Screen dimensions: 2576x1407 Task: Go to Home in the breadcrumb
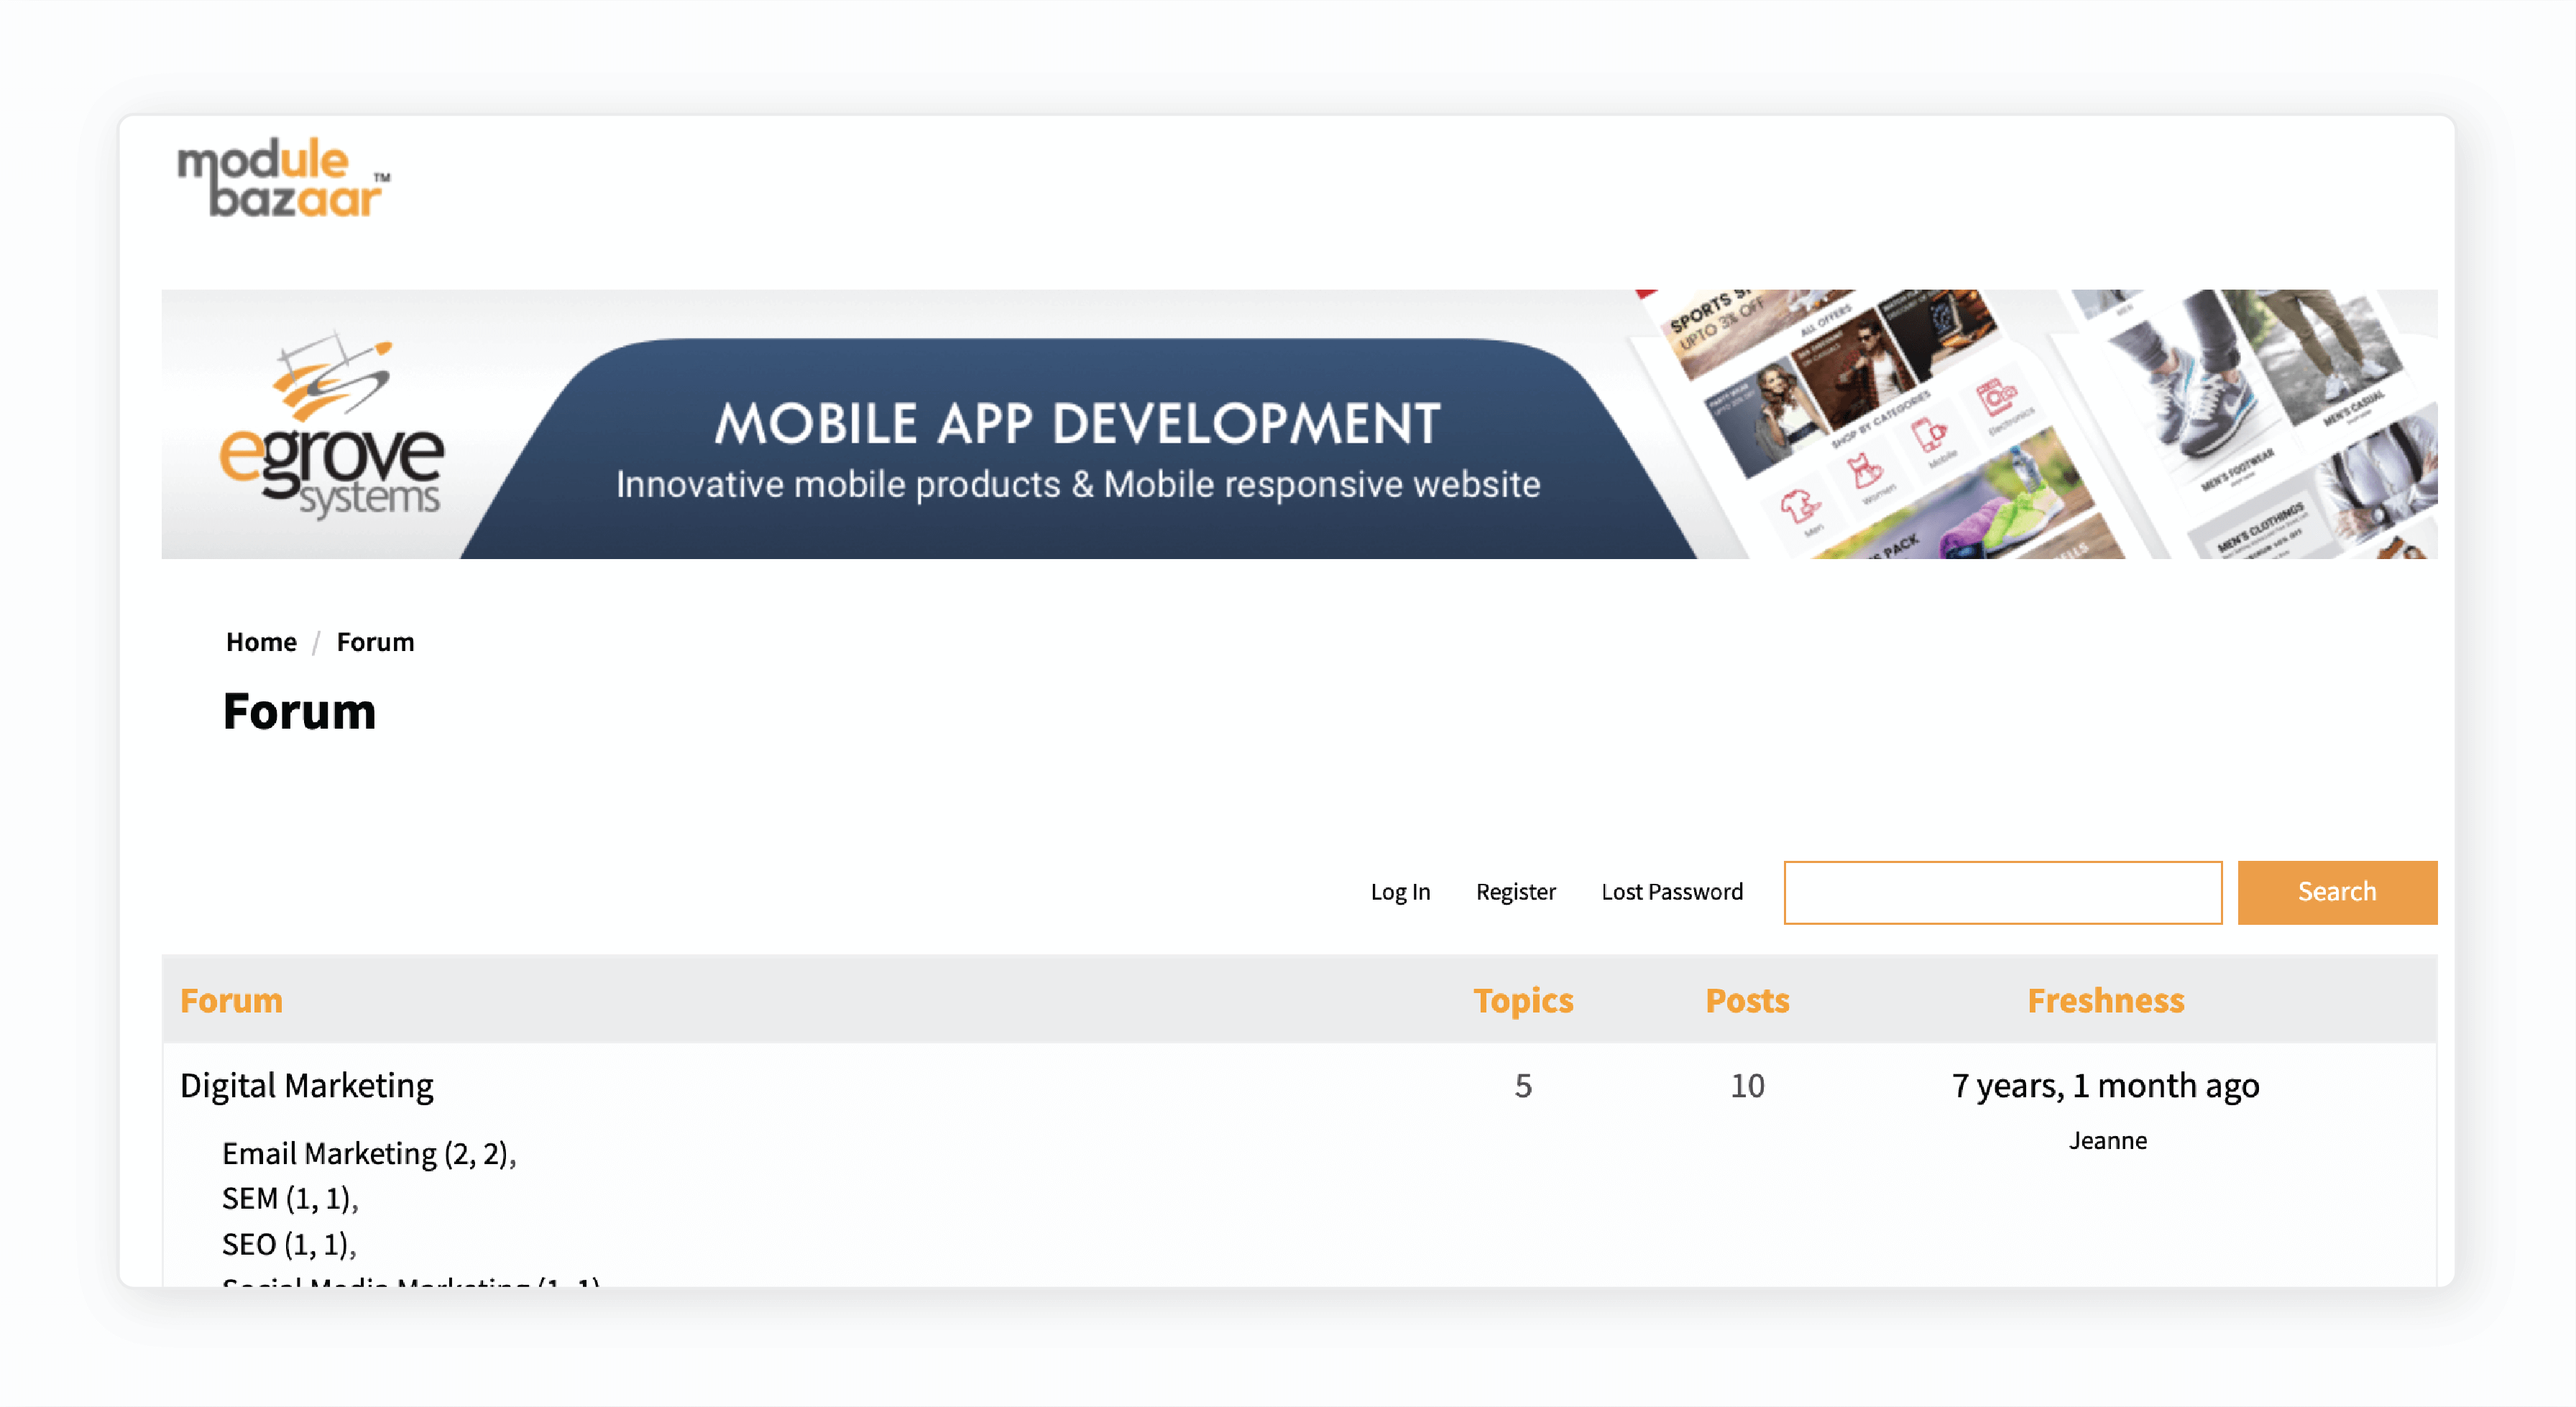261,642
